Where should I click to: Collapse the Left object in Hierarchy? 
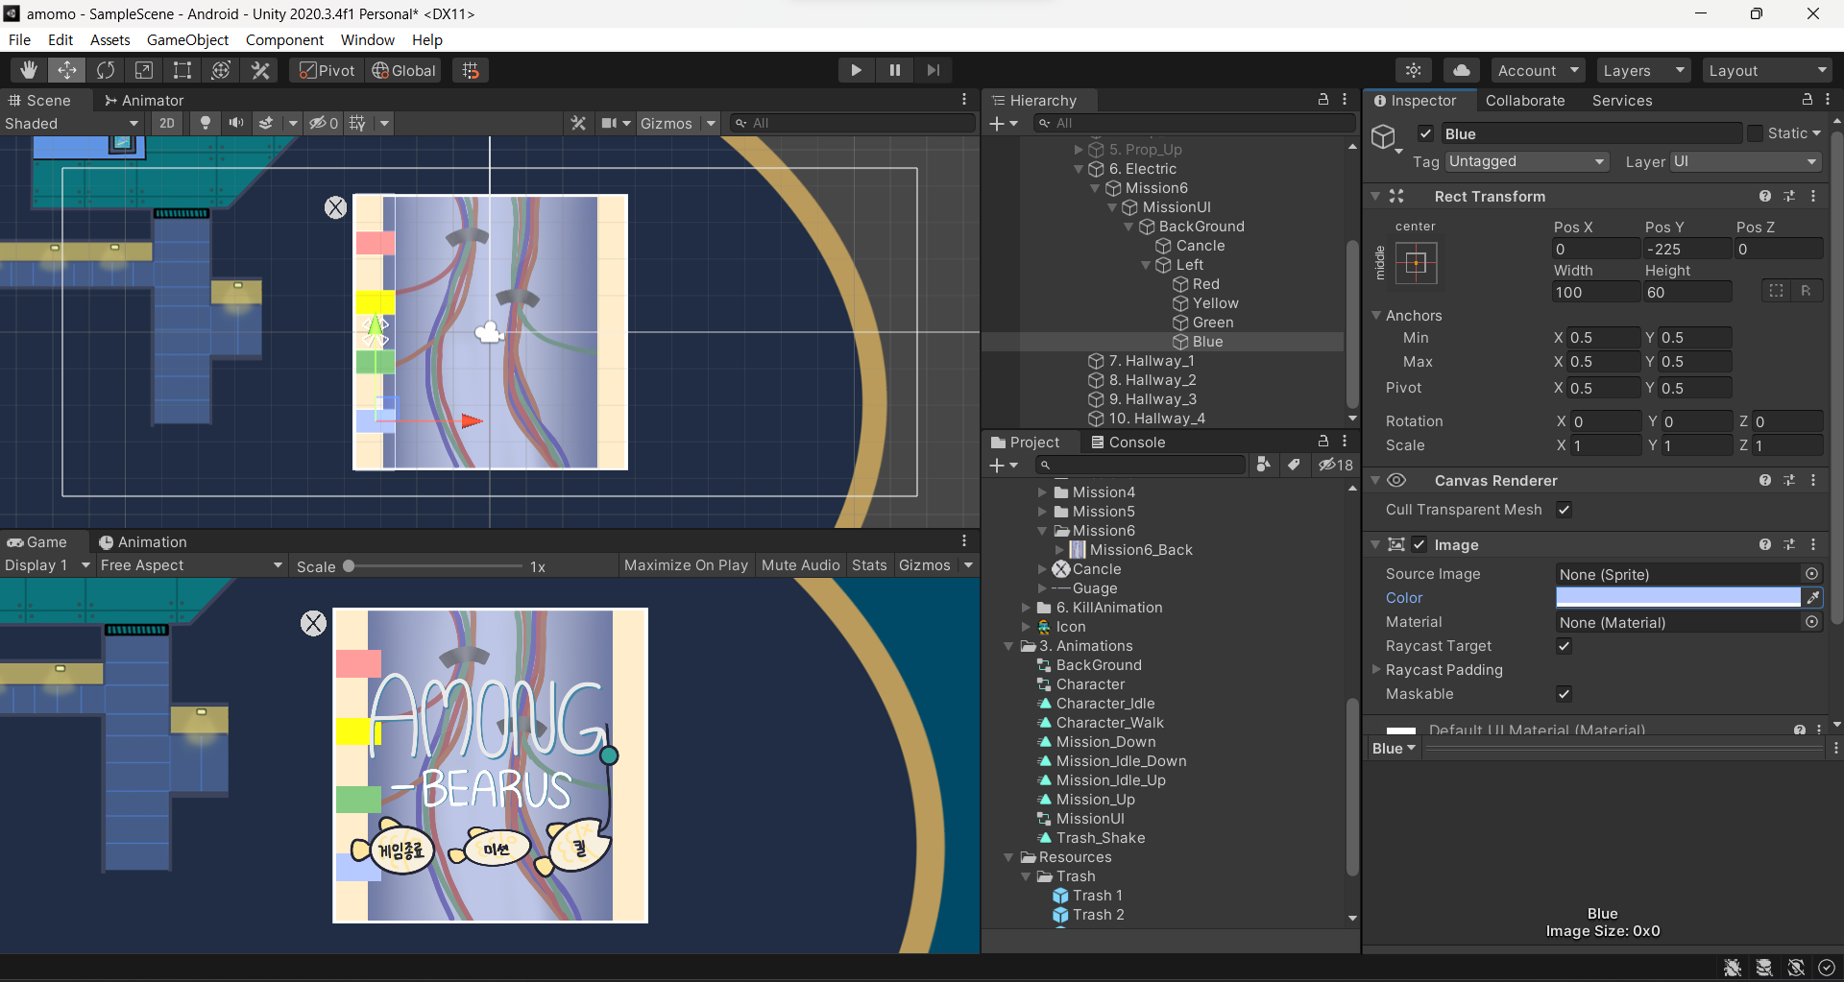(x=1146, y=265)
